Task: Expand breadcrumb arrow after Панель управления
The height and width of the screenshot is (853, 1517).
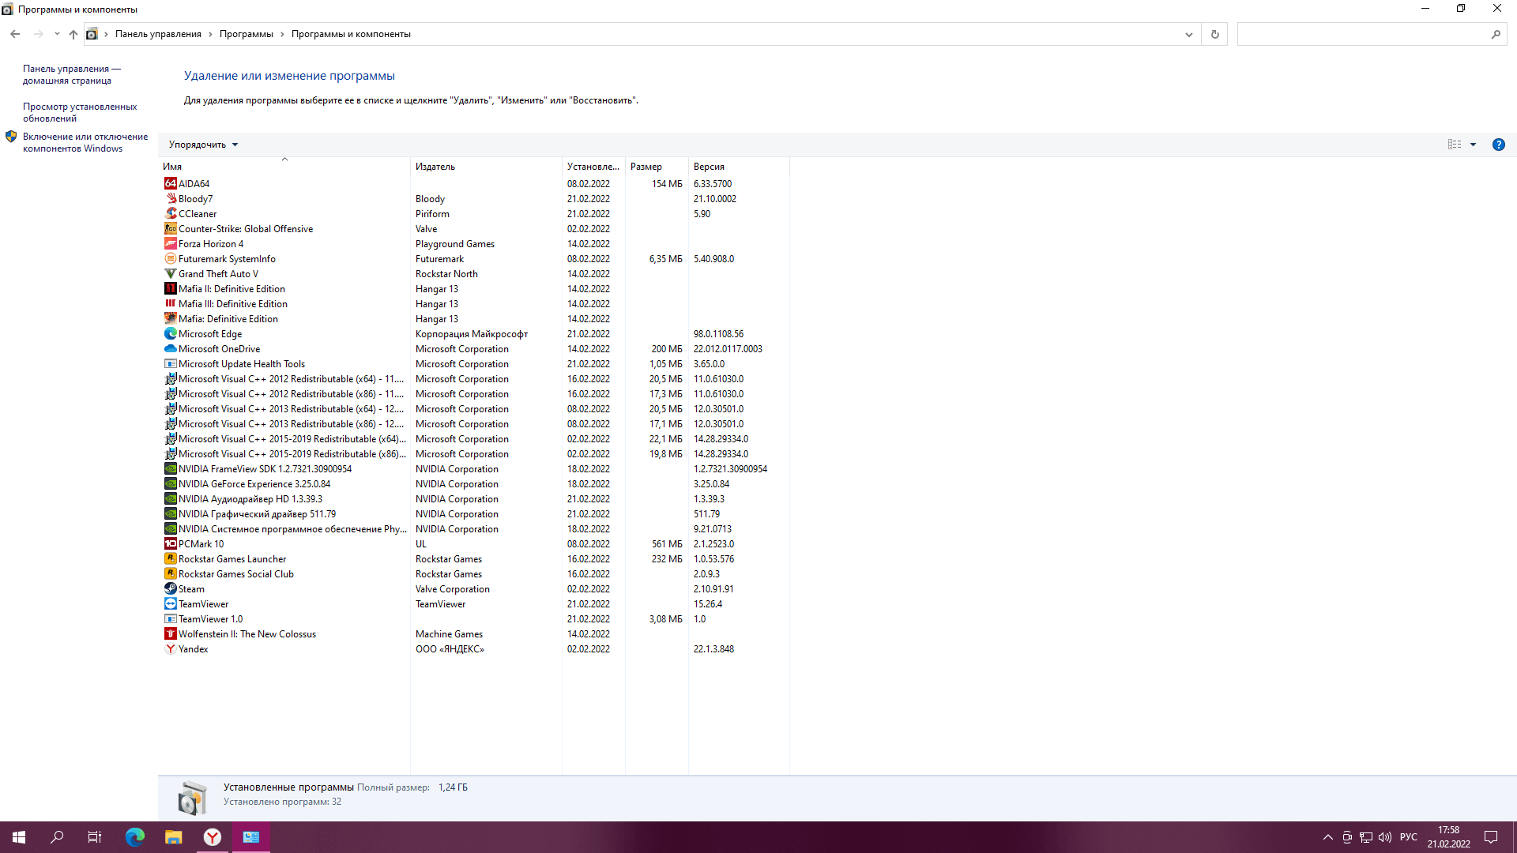Action: click(x=210, y=34)
